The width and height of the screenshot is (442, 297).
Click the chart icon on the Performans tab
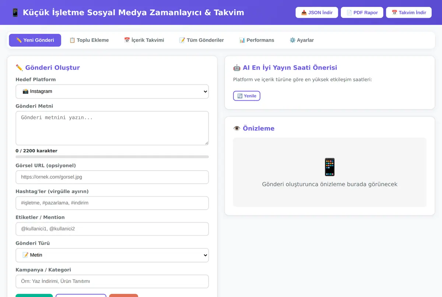point(242,40)
